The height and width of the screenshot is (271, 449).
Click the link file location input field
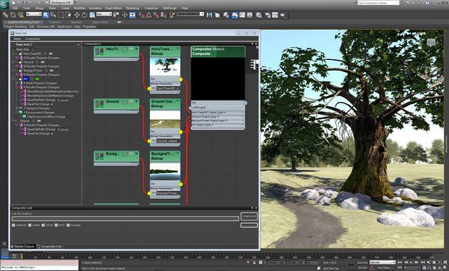pos(125,218)
